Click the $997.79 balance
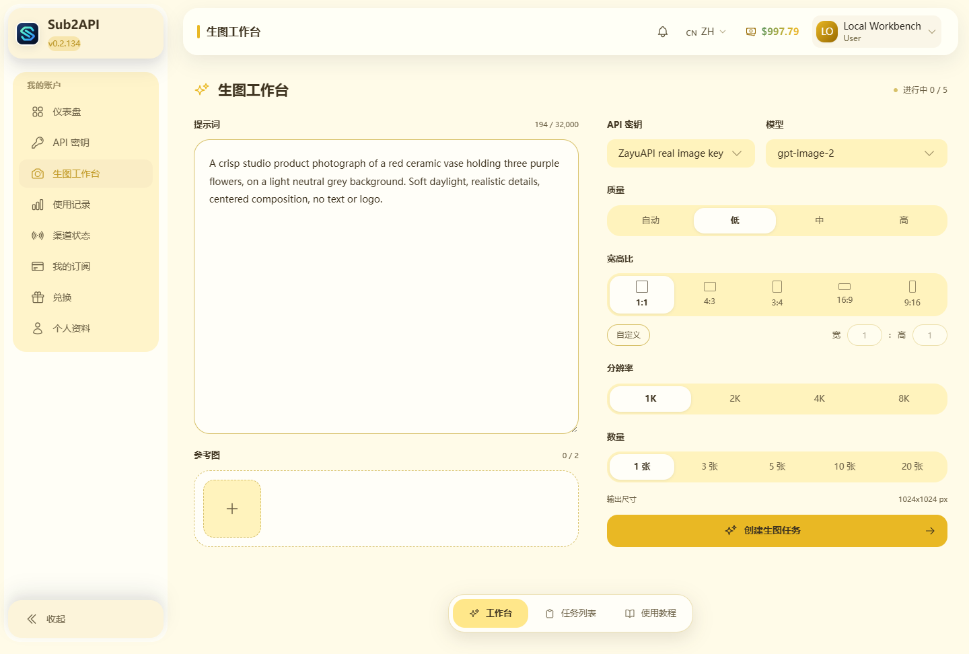The image size is (969, 654). pyautogui.click(x=780, y=32)
